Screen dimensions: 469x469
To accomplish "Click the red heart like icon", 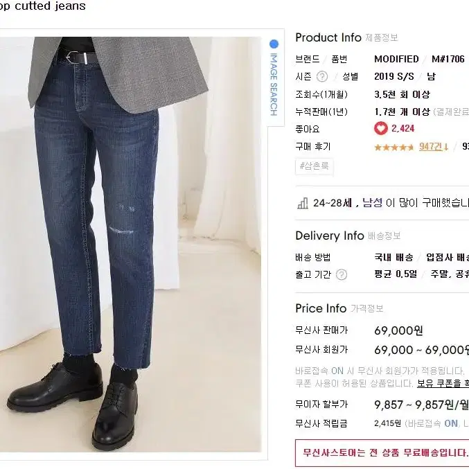I will click(381, 129).
